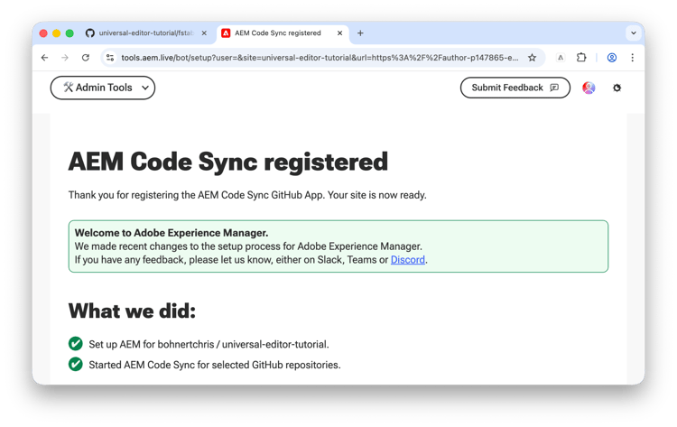Viewport: 677px width, 427px height.
Task: Toggle the dark/light theme icon
Action: pyautogui.click(x=617, y=88)
